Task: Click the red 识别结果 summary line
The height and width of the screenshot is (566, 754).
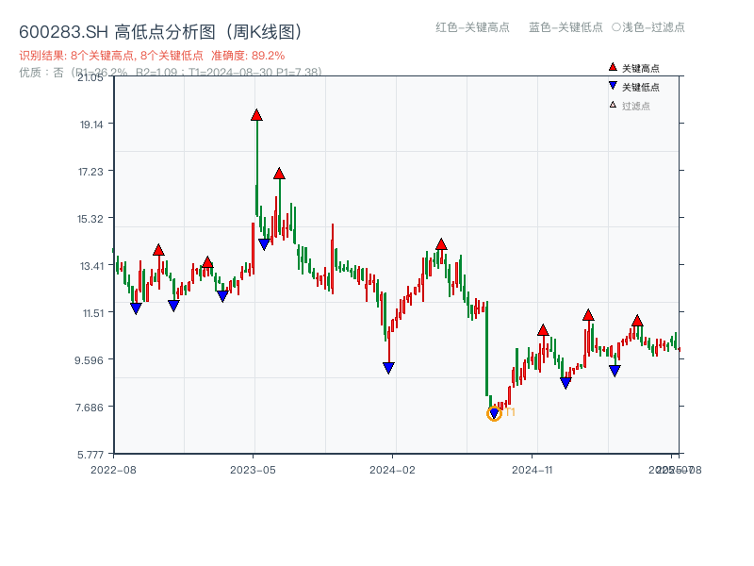Action: point(152,56)
